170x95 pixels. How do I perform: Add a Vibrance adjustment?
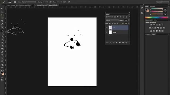tap(162, 25)
